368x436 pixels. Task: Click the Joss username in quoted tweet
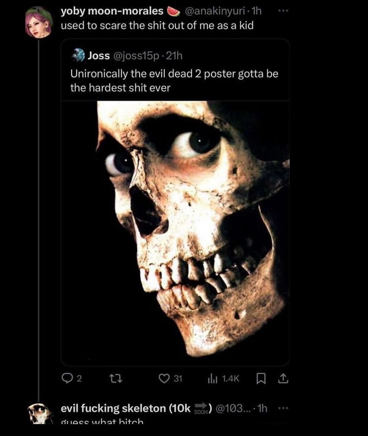click(x=99, y=56)
